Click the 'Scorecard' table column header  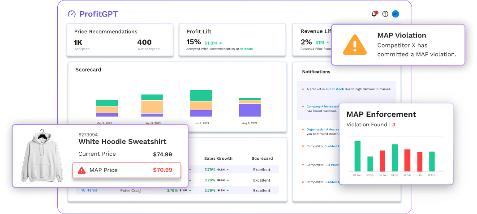[x=262, y=158]
